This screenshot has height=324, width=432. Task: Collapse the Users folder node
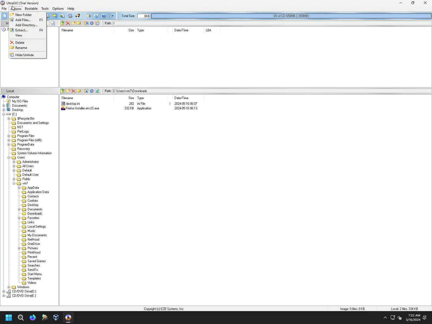point(9,157)
